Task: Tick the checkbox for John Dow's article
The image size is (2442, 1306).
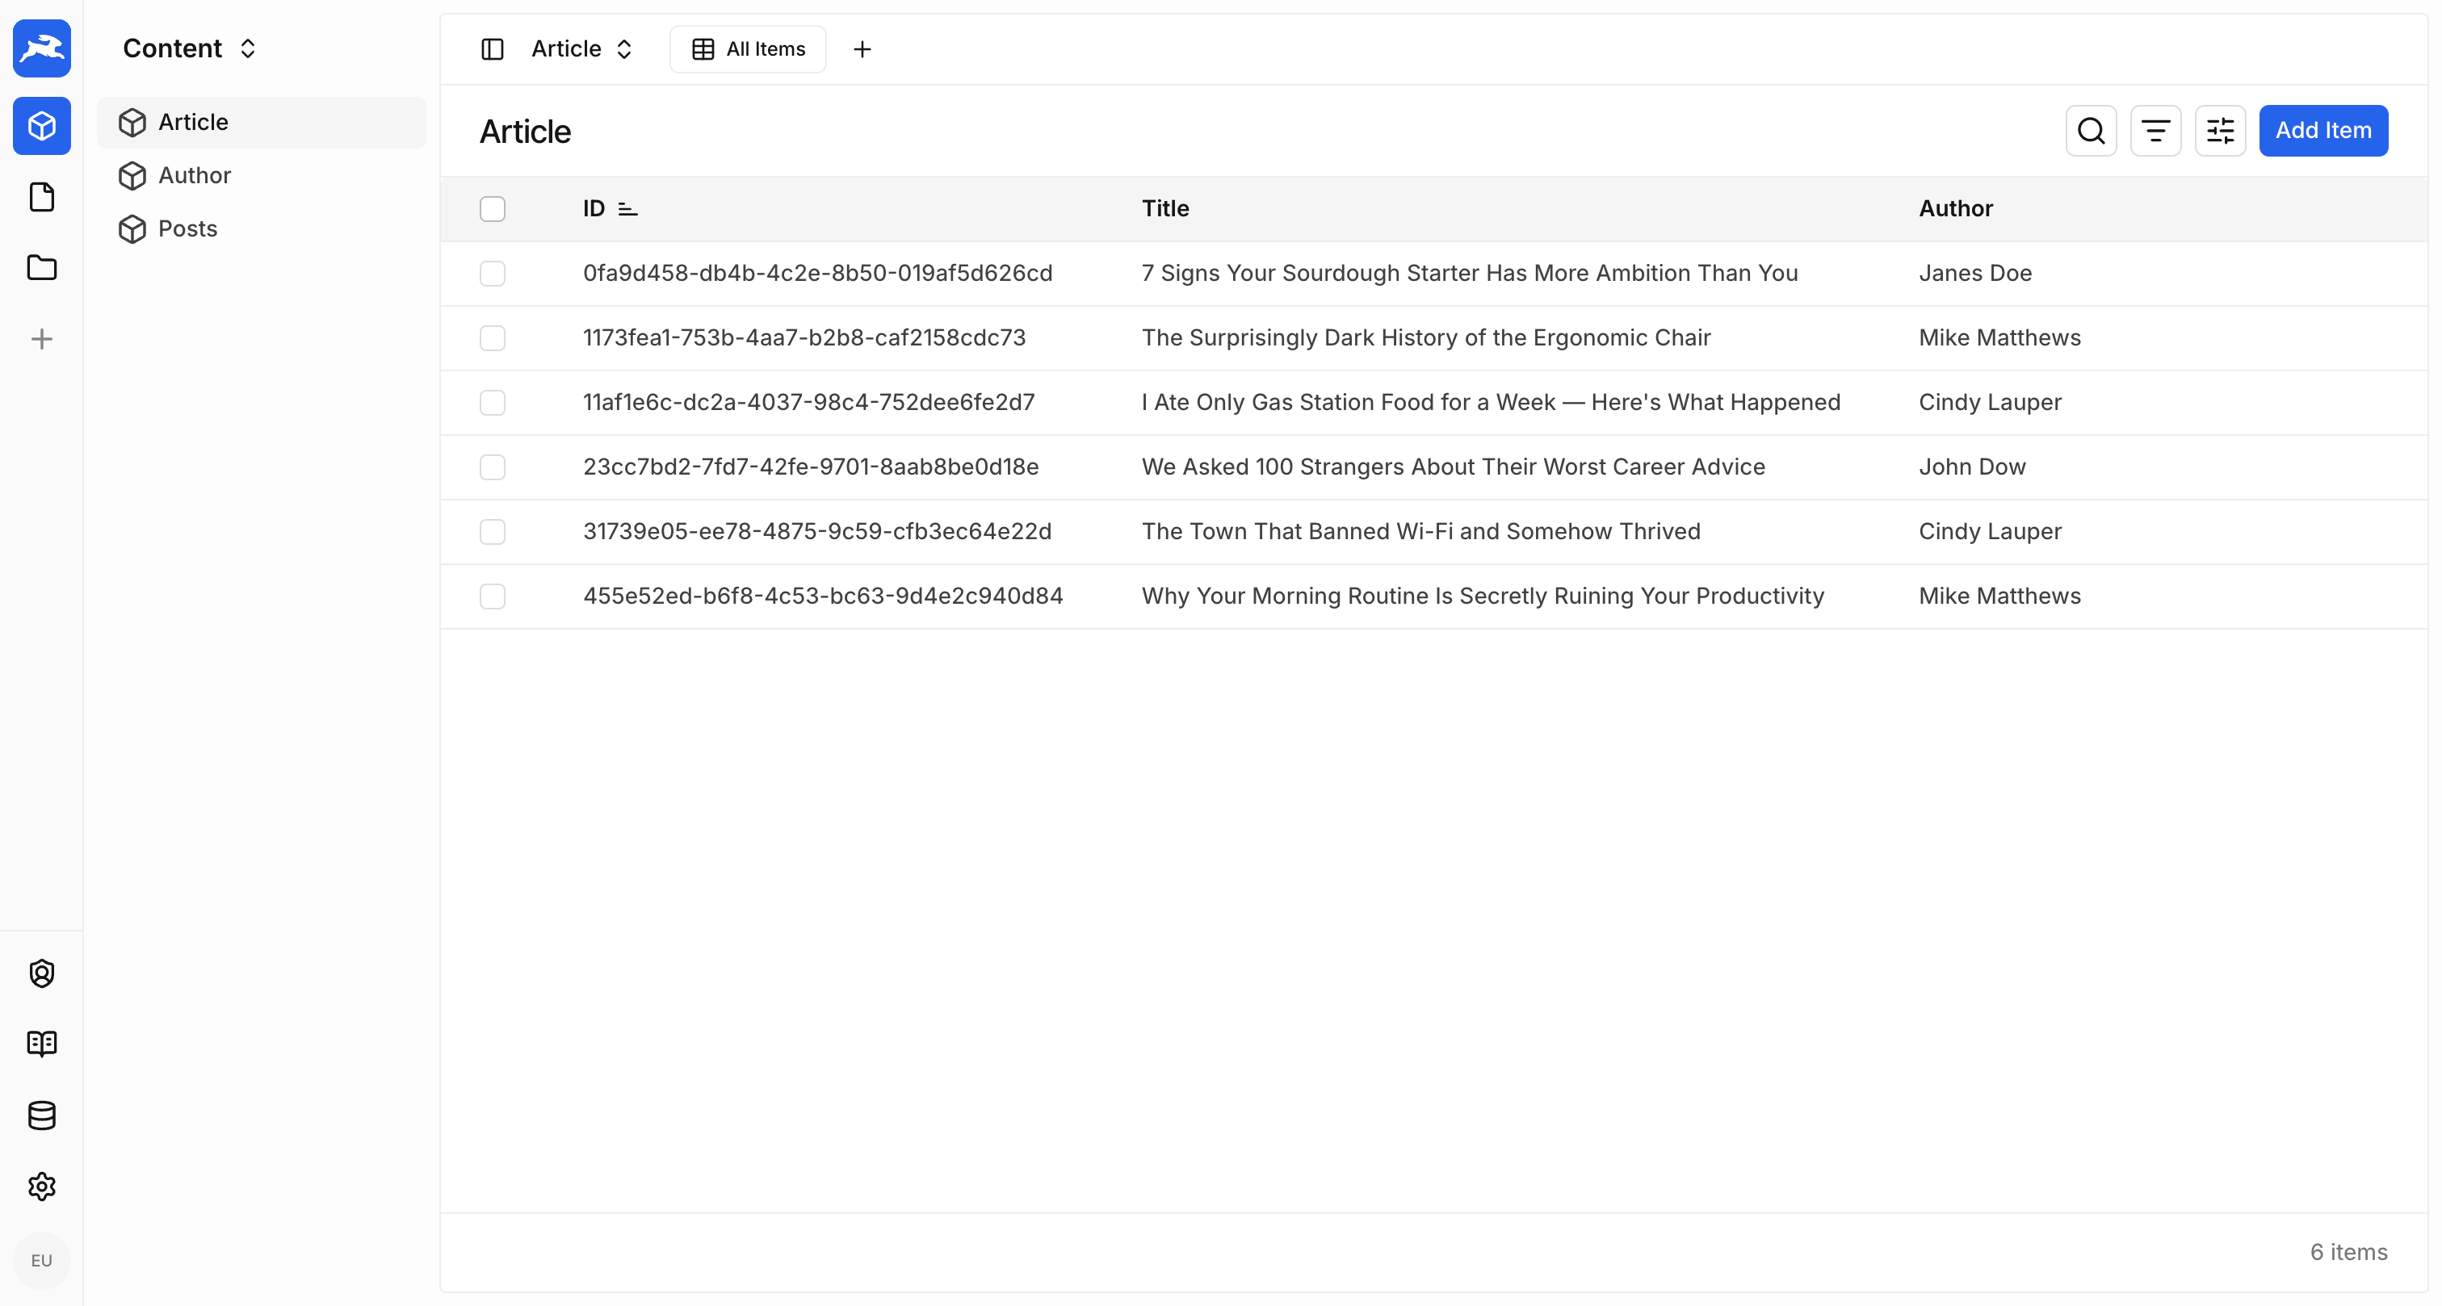Action: point(492,467)
